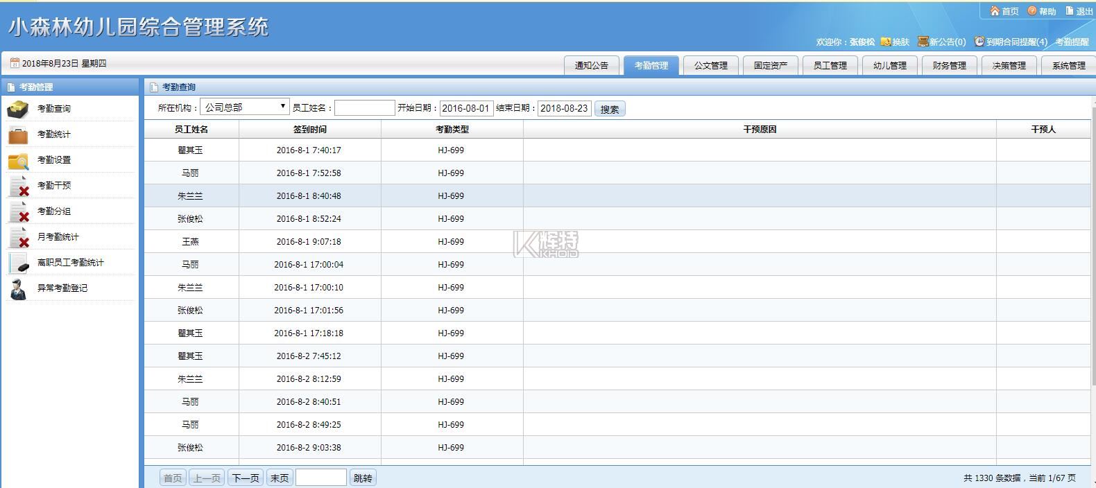1096x488 pixels.
Task: Switch to the 财务管理 tab
Action: click(949, 65)
